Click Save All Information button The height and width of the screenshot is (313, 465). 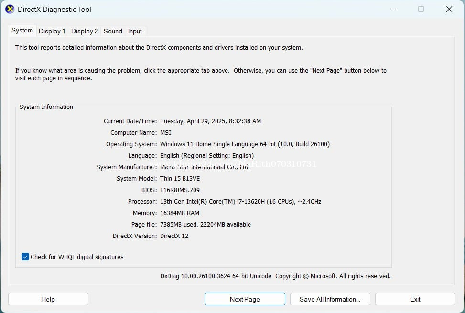tap(330, 299)
